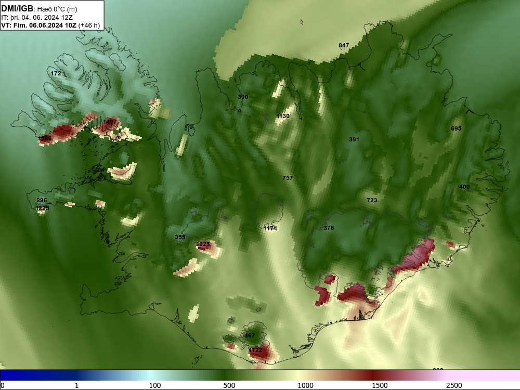The image size is (520, 390).
Task: Click the 695 map value in the east
Action: pyautogui.click(x=456, y=128)
